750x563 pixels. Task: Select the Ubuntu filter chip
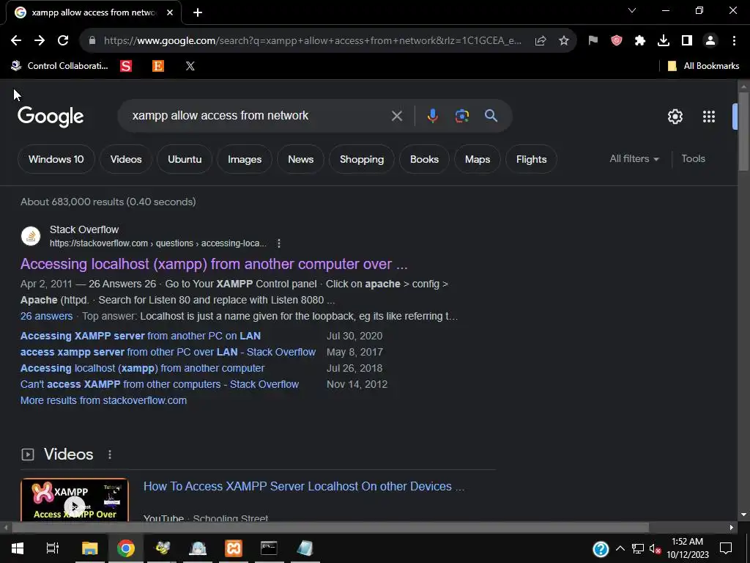(x=185, y=159)
